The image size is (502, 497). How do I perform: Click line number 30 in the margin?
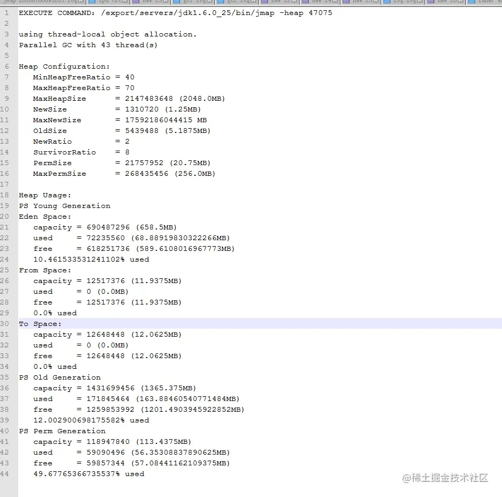(4, 324)
